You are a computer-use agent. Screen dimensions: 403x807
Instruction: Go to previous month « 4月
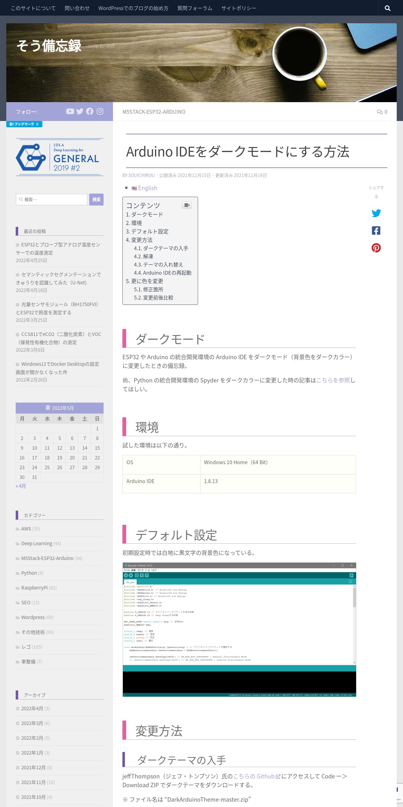coord(21,486)
